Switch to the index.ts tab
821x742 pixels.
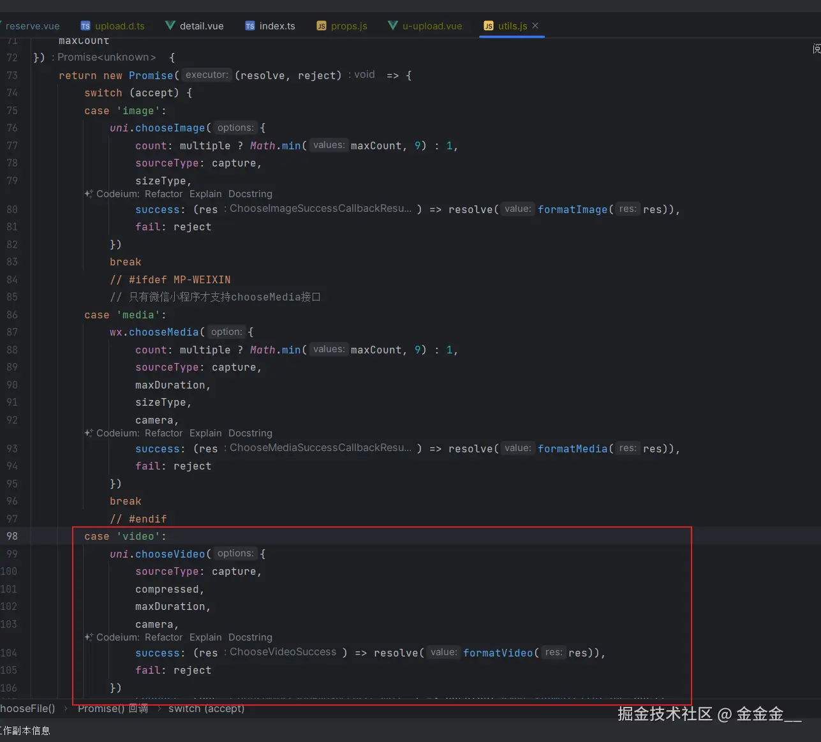pos(270,26)
